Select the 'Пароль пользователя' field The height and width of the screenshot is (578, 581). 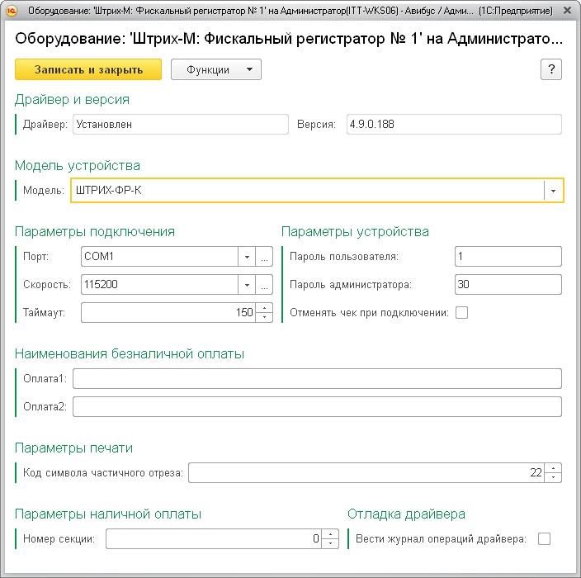click(508, 257)
